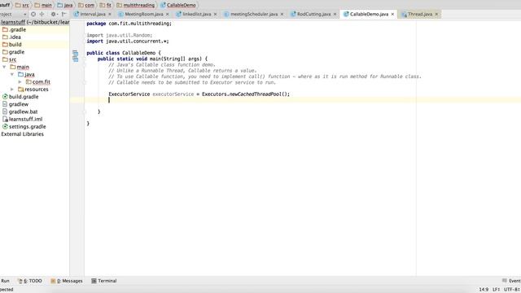This screenshot has height=293, width=521.
Task: Click the CallableDemo breadcrumb in navigation bar
Action: (178, 6)
